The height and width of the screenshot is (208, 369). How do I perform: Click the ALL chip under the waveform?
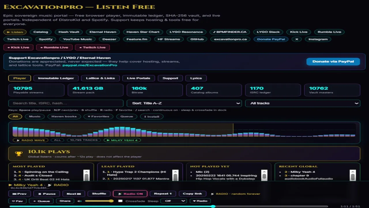[57, 140]
